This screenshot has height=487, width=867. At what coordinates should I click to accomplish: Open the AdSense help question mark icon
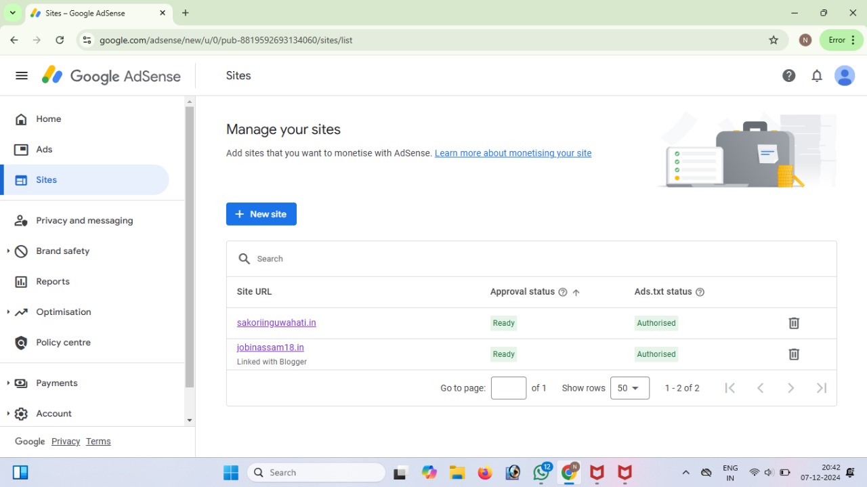pos(788,76)
